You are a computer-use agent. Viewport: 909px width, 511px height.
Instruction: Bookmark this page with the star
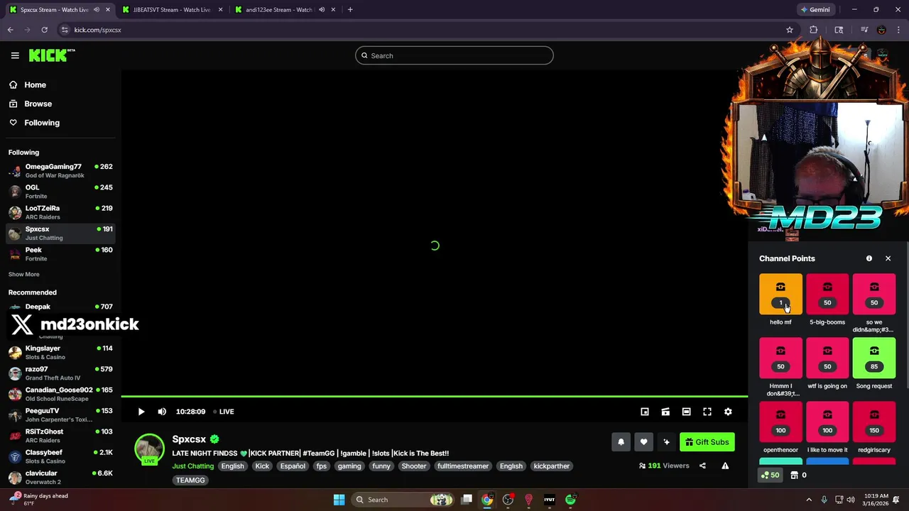pos(790,30)
